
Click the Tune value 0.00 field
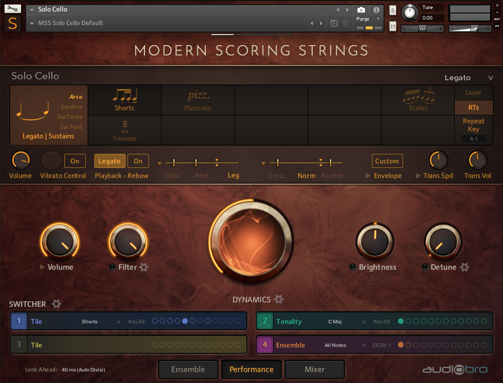coord(432,18)
